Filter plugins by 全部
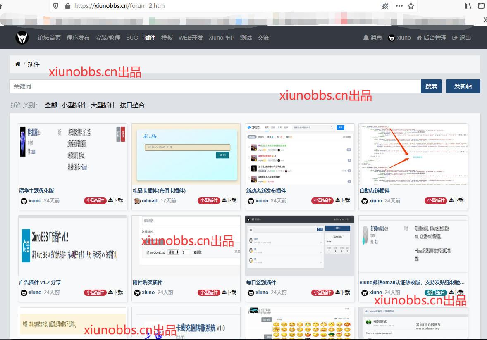This screenshot has width=487, height=340. (51, 105)
